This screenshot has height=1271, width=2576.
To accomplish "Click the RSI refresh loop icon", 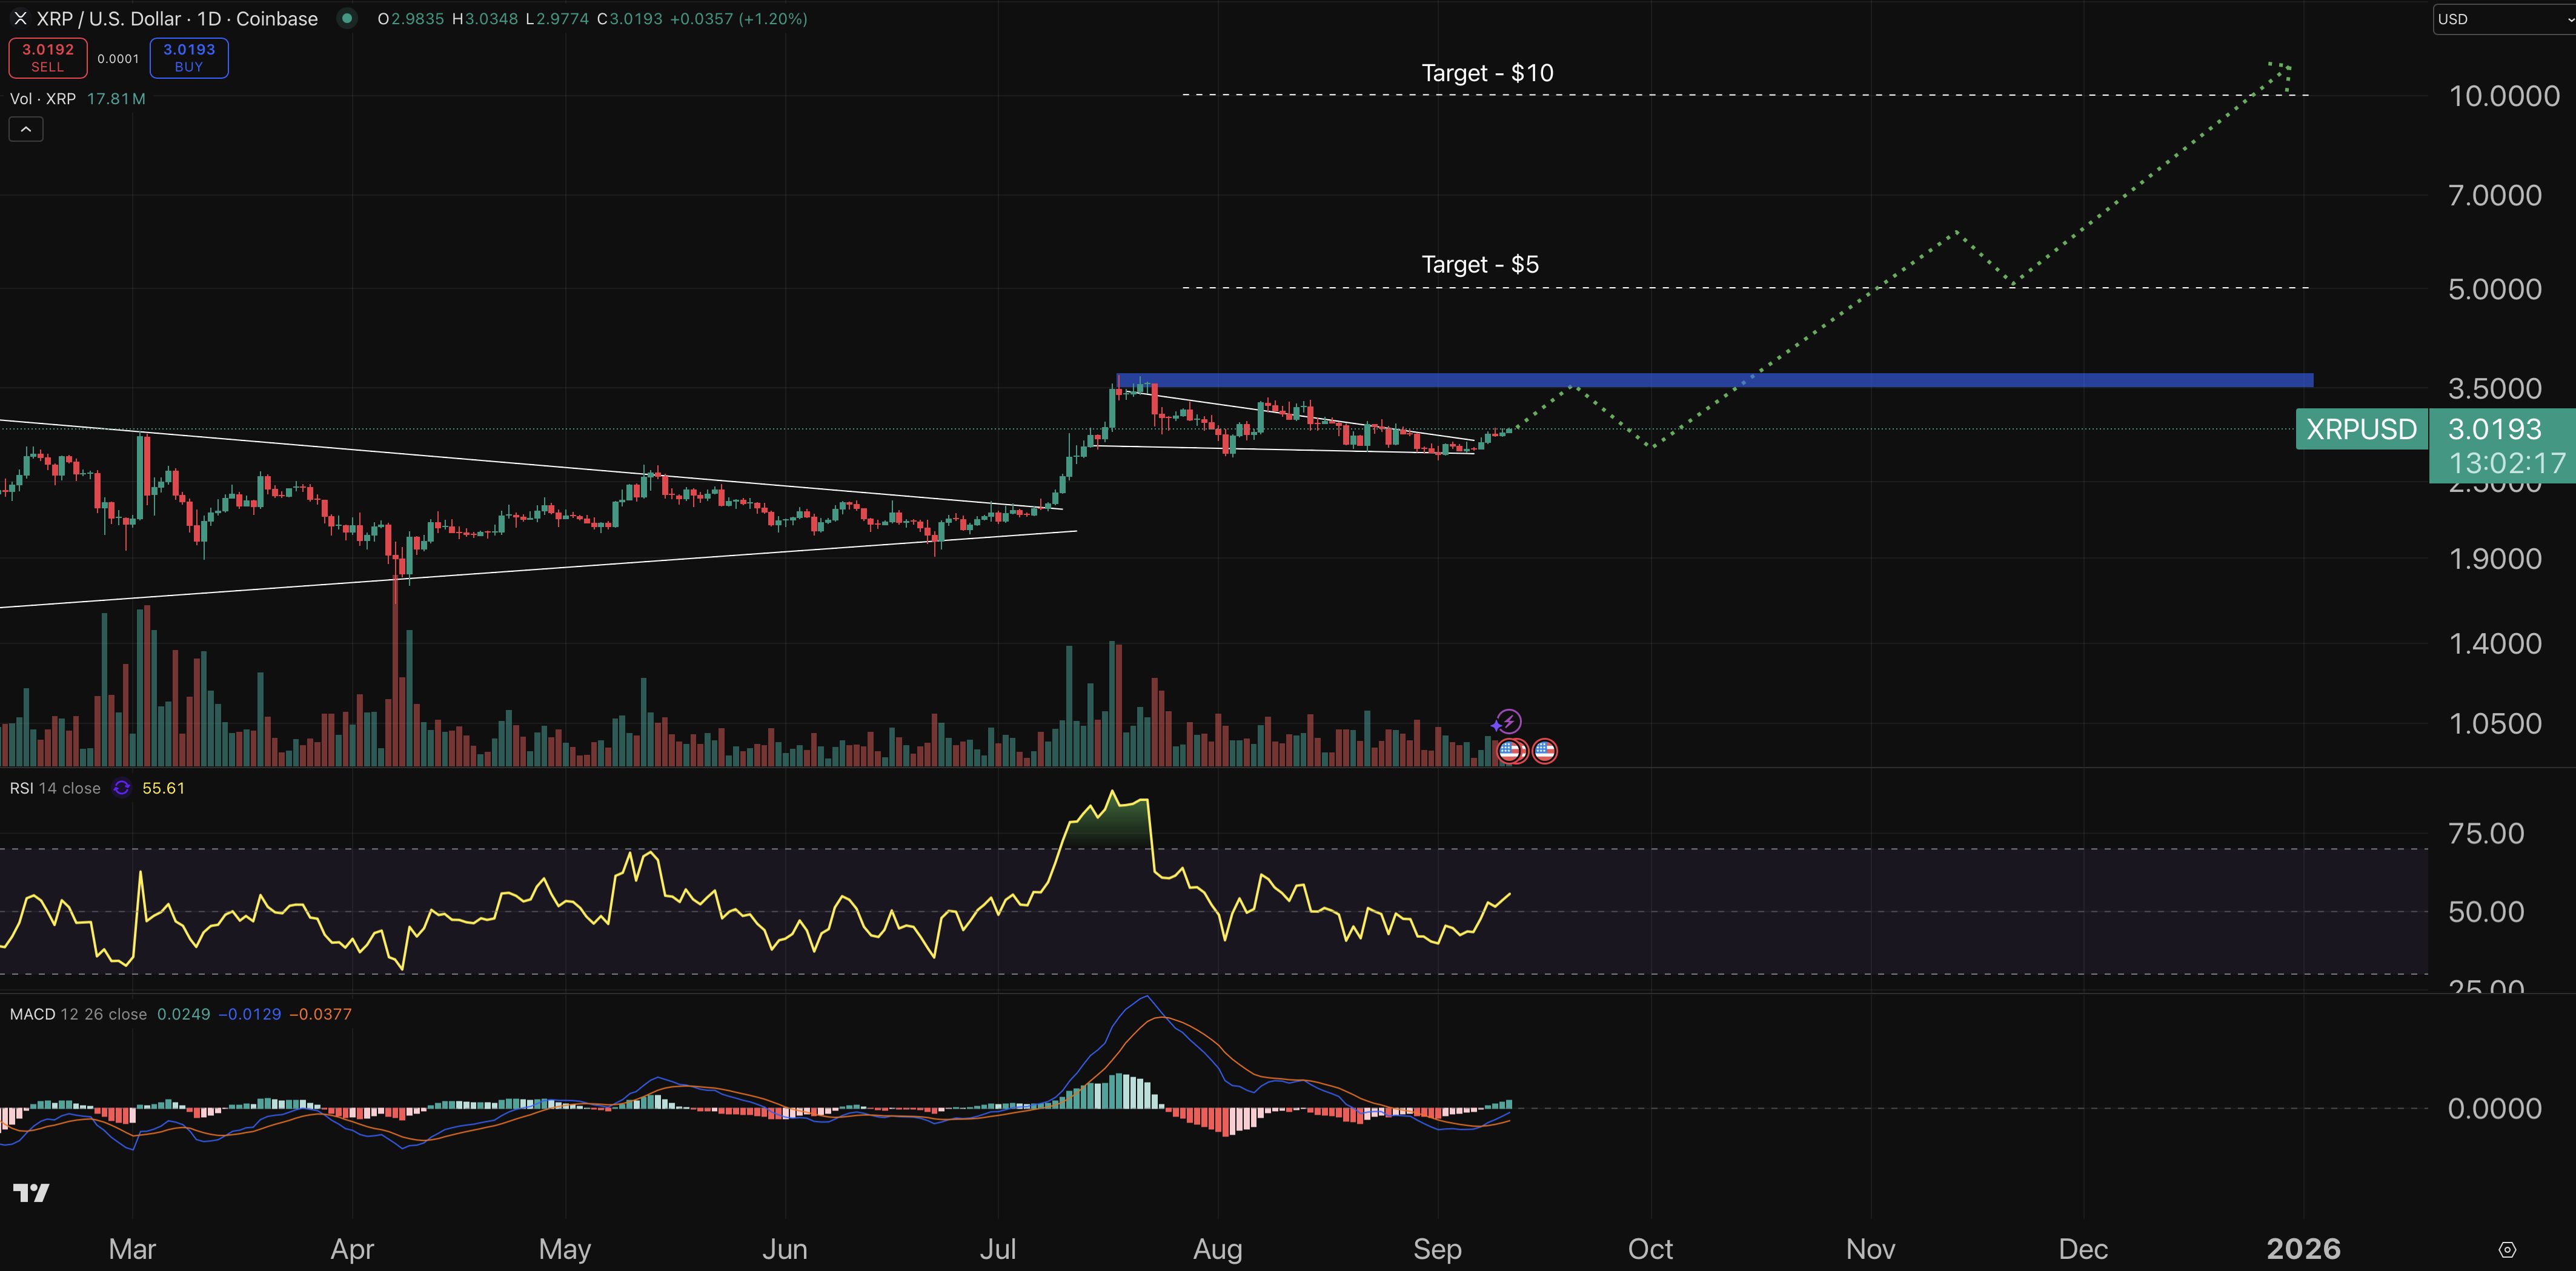I will (122, 787).
